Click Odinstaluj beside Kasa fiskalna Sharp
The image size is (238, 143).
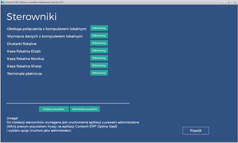tap(99, 65)
